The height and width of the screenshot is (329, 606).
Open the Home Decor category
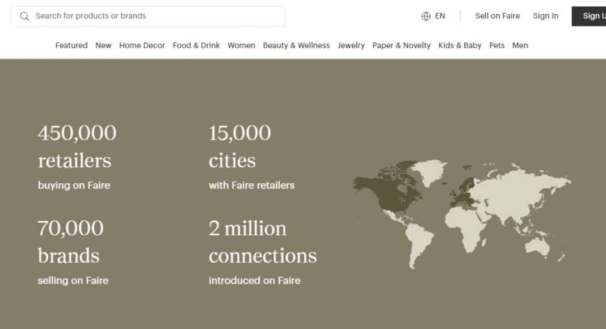[142, 45]
